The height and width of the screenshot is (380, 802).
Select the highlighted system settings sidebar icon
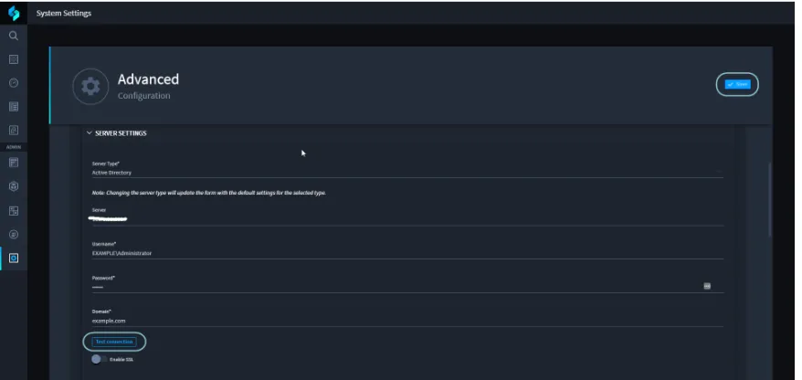point(14,259)
